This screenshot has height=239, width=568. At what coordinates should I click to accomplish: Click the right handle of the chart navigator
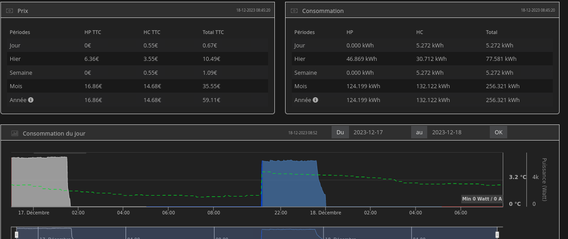(497, 234)
